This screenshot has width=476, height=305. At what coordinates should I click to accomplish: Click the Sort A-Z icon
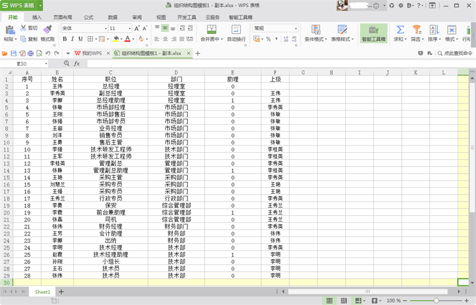click(x=434, y=30)
